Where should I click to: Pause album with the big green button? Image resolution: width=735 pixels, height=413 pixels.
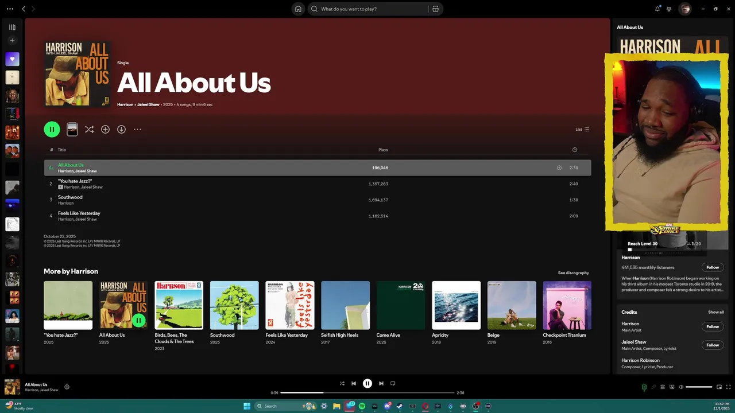click(x=52, y=129)
